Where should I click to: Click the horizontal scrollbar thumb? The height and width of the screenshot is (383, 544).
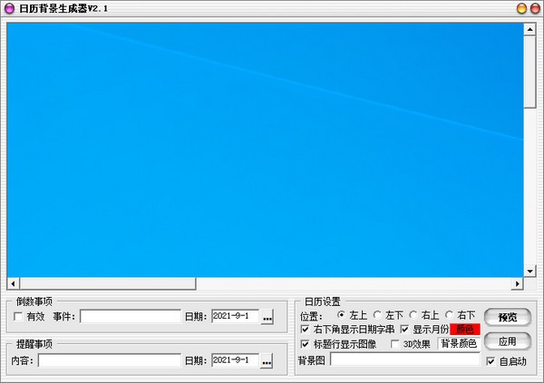coord(108,284)
